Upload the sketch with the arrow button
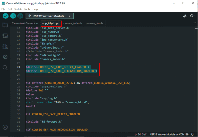Image resolution: width=198 pixels, height=137 pixels. [x=13, y=16]
